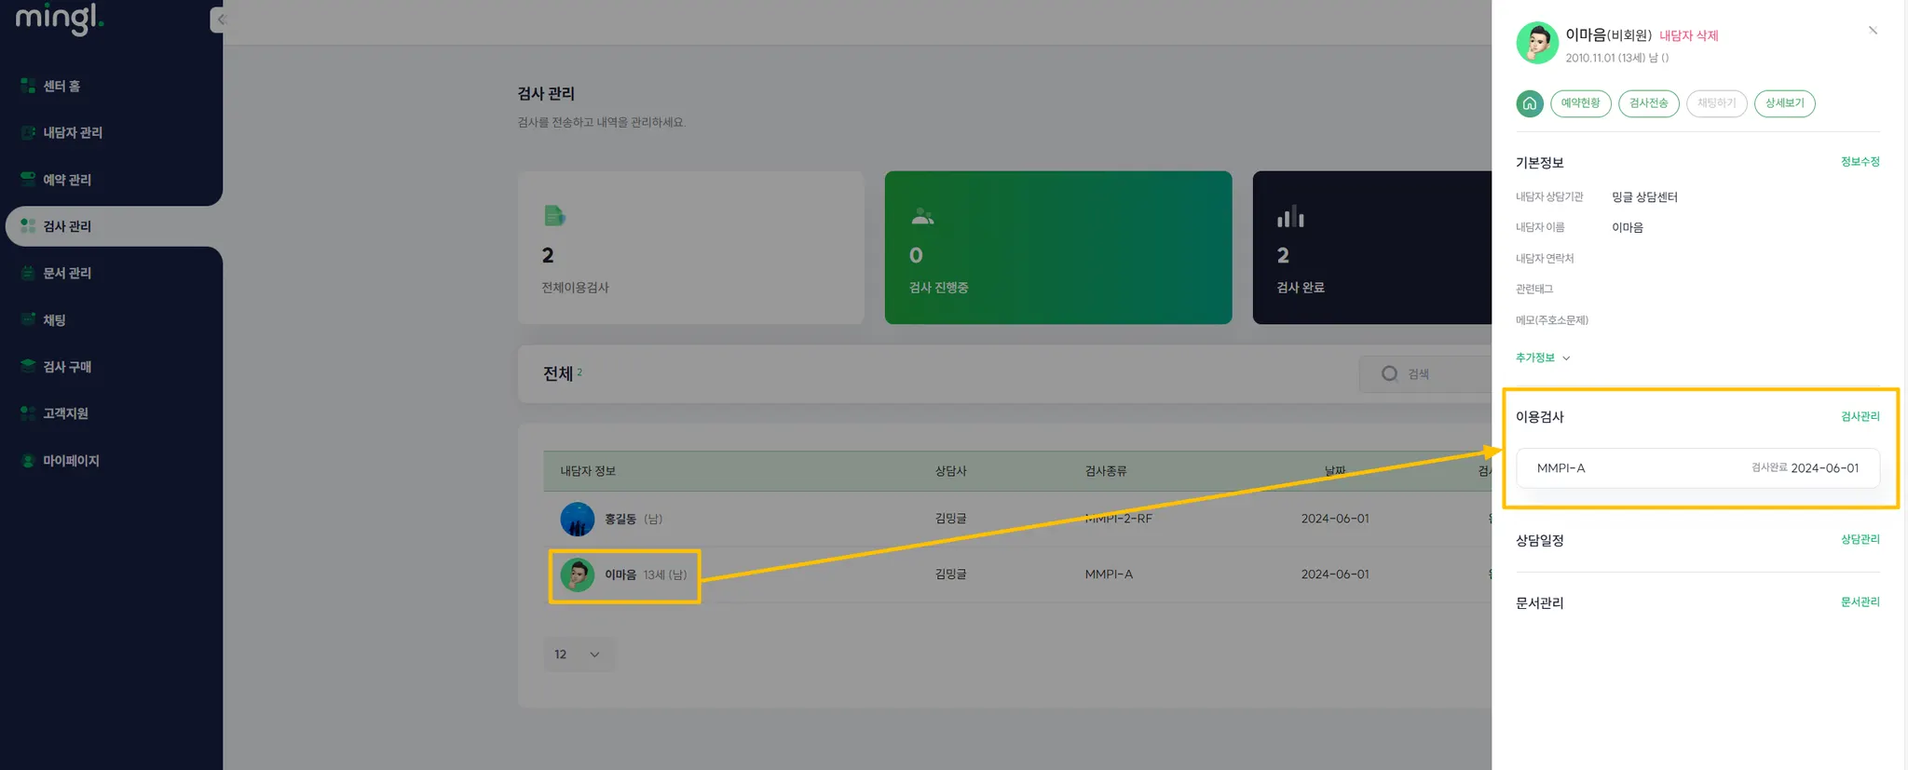Screen dimensions: 1908x770
Task: Click the 검사 진행중 green card
Action: [1058, 247]
